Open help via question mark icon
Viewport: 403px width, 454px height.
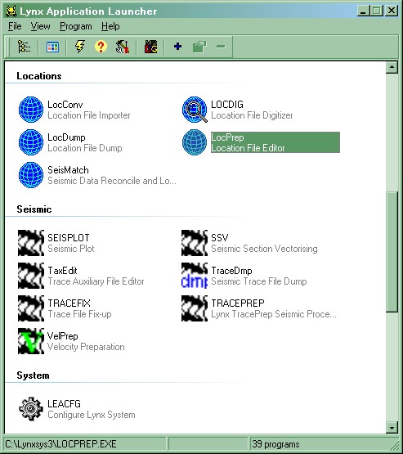tap(101, 47)
